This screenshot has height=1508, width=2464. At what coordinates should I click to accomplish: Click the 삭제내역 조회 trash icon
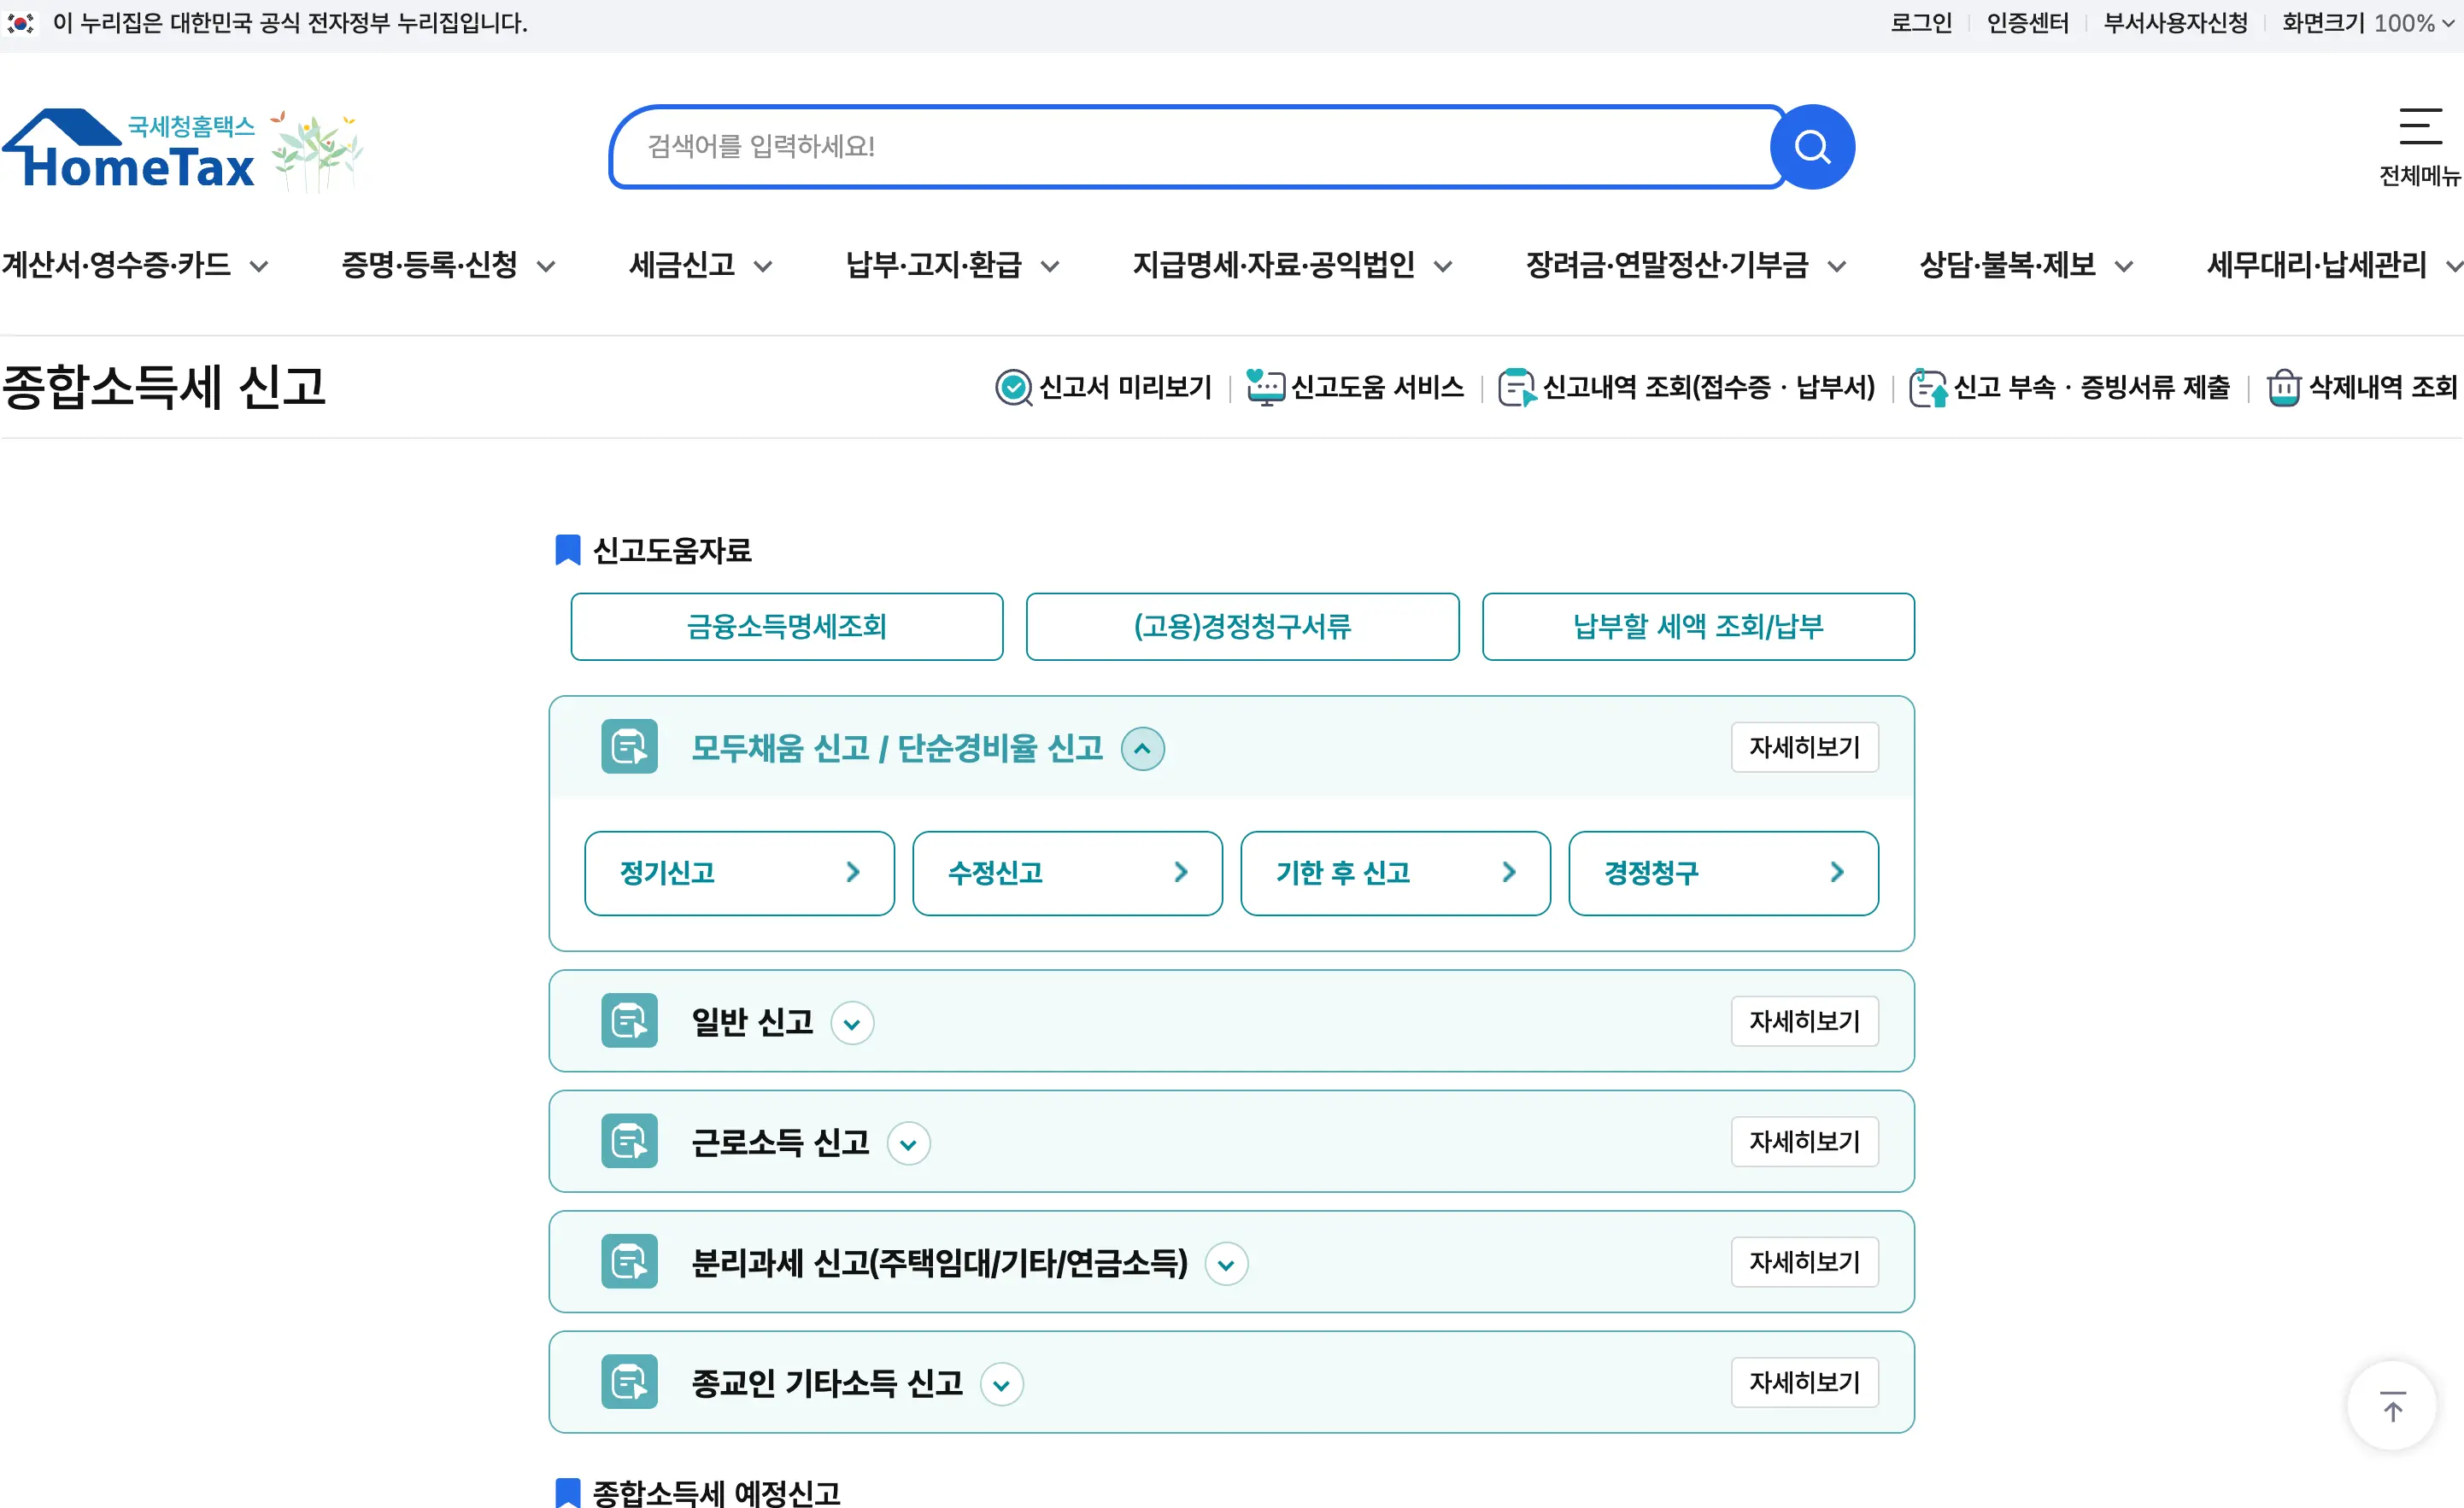(x=2283, y=387)
